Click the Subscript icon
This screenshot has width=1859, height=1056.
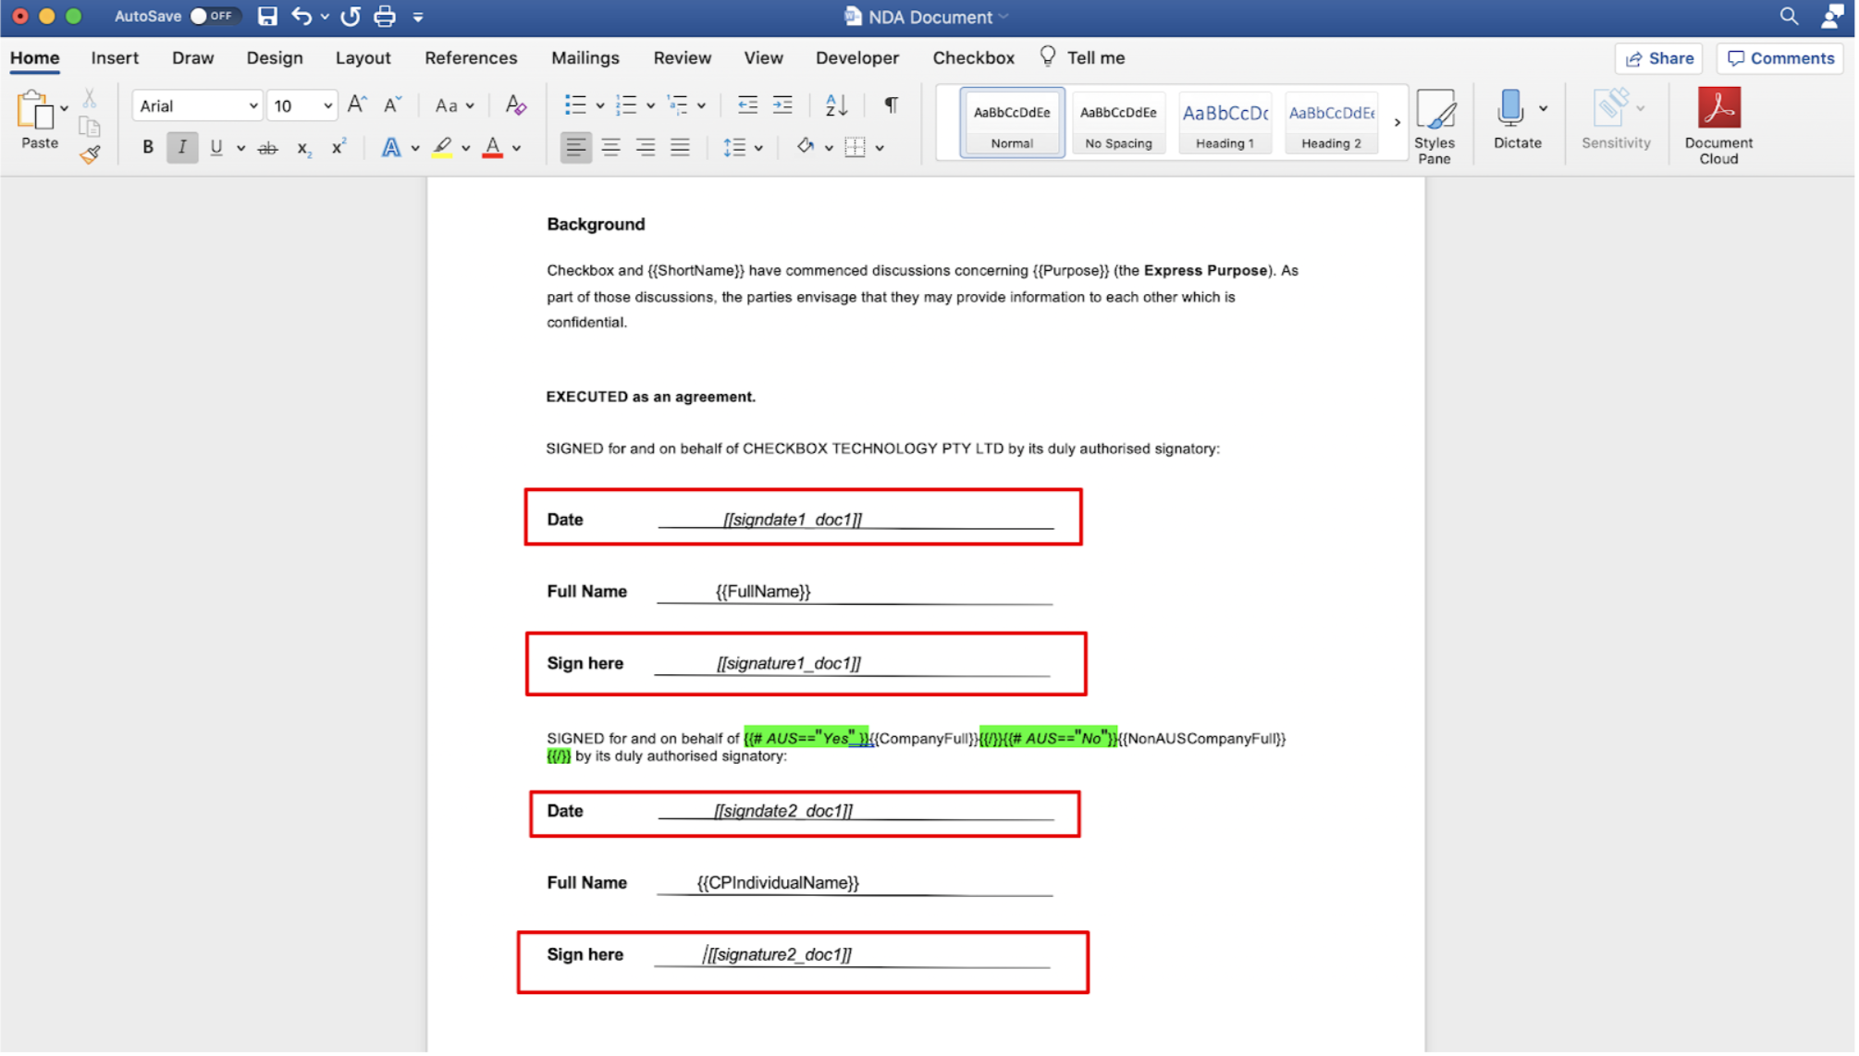point(303,148)
